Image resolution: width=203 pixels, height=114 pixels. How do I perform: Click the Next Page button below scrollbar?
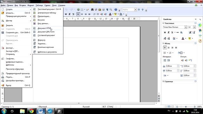pyautogui.click(x=159, y=101)
